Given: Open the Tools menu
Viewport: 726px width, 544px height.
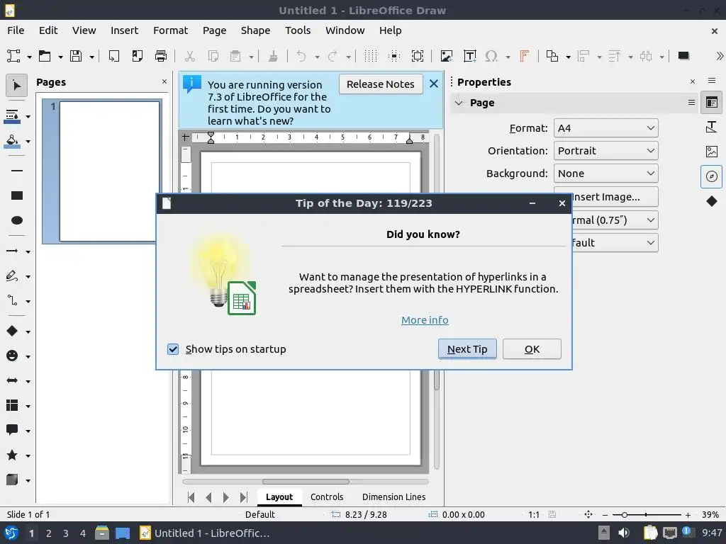Looking at the screenshot, I should pos(298,30).
